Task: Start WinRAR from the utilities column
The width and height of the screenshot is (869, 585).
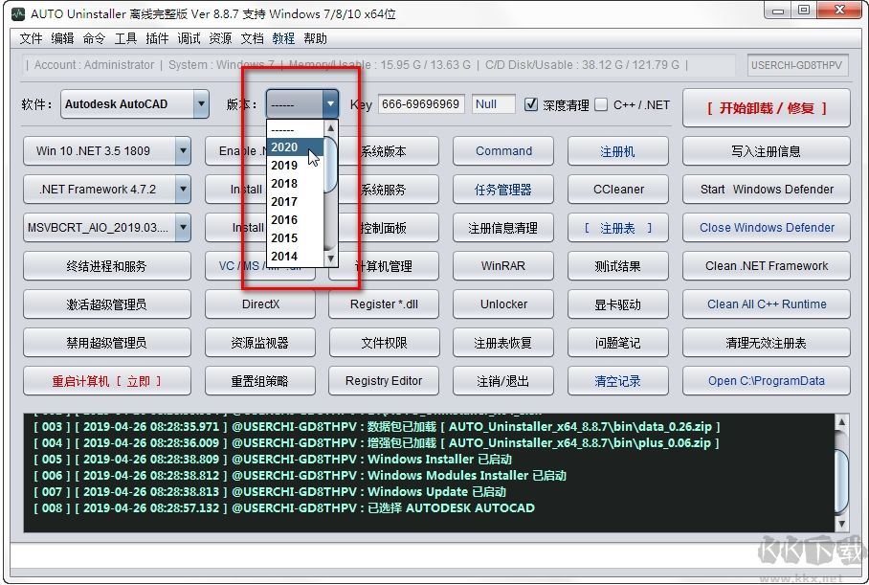Action: point(502,265)
